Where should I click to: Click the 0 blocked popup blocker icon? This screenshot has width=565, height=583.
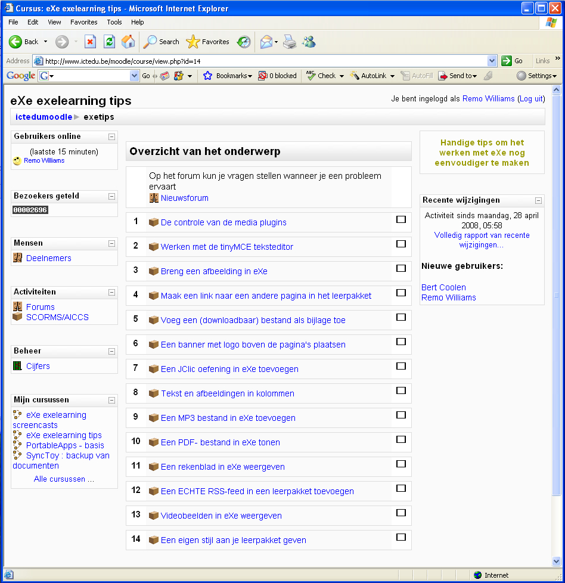coord(262,76)
